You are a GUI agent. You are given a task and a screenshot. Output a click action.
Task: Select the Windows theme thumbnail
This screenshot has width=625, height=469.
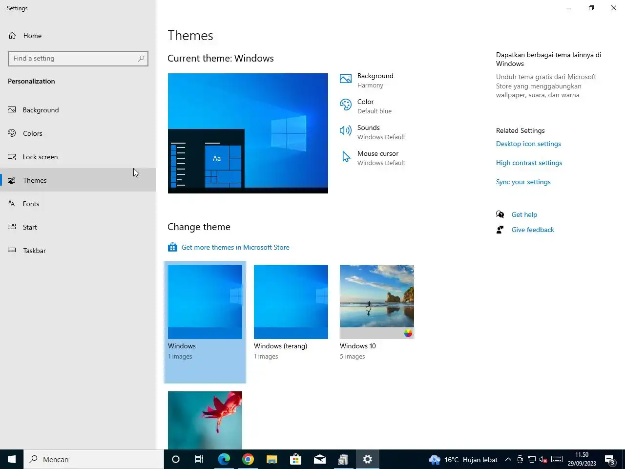(205, 302)
